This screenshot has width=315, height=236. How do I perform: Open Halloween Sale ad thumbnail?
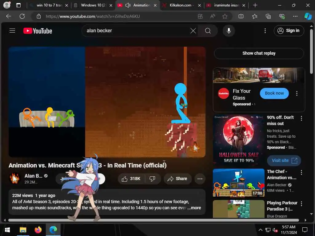[239, 140]
